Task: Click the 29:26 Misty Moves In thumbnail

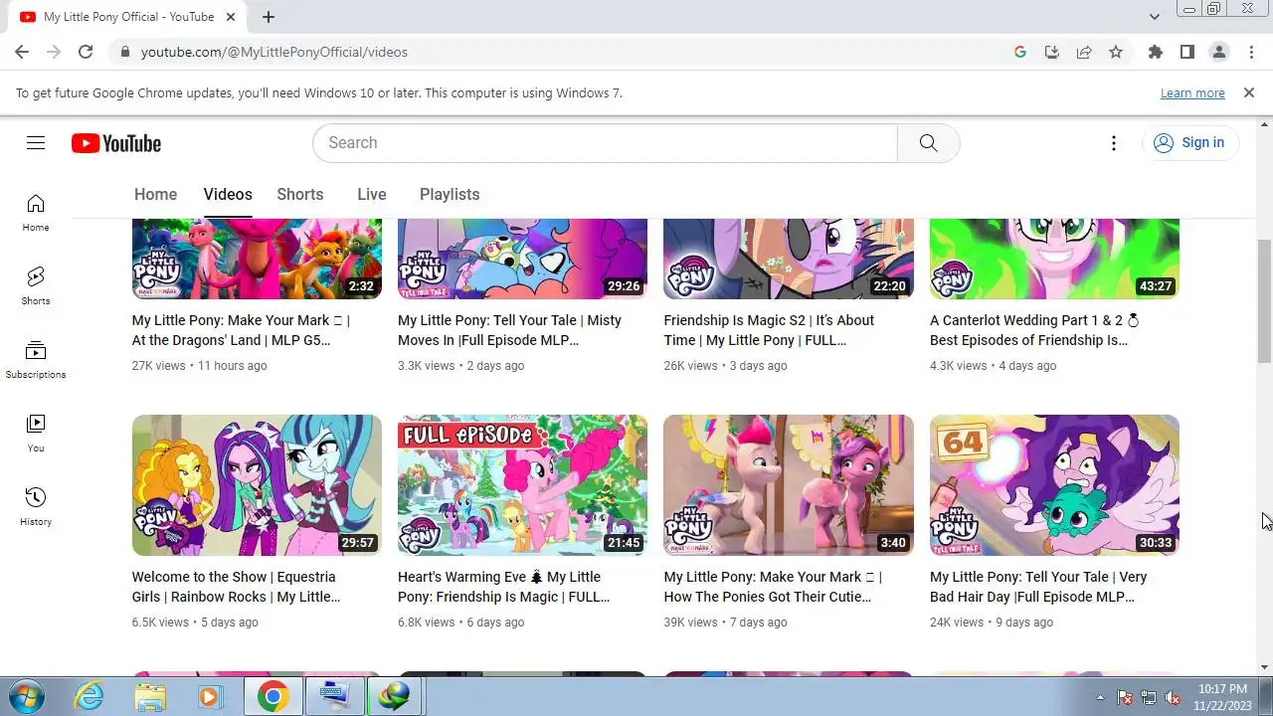Action: 522,259
